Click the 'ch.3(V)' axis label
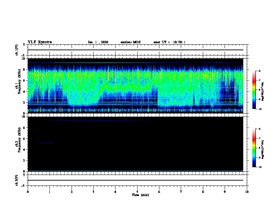Screen dimensions: 278x215 click(x=17, y=181)
